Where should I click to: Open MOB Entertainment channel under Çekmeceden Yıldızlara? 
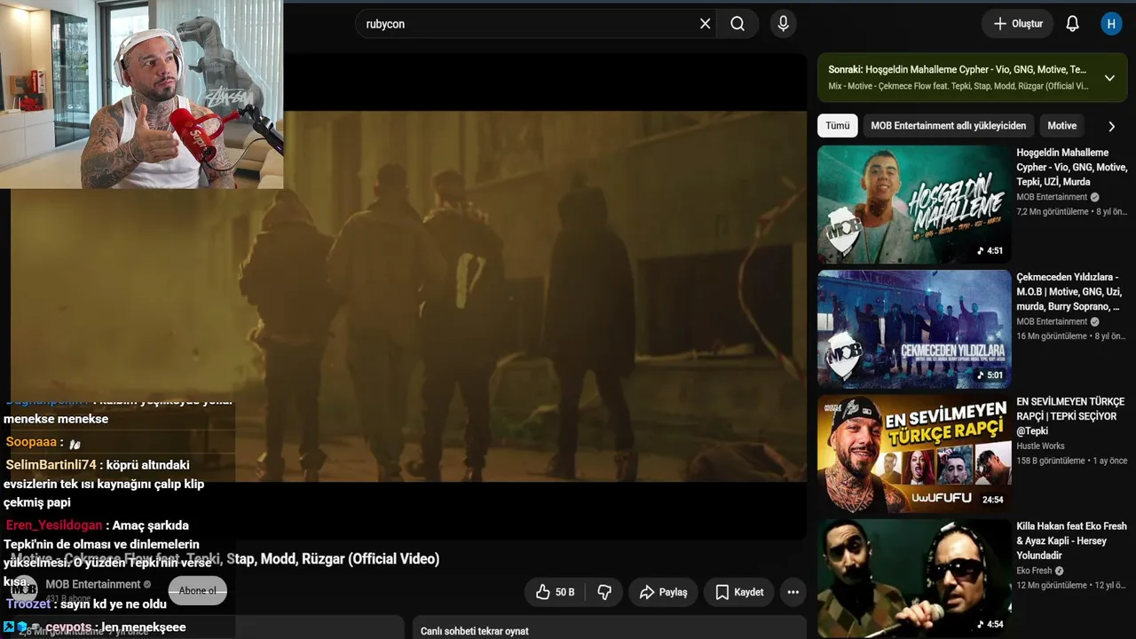coord(1052,321)
